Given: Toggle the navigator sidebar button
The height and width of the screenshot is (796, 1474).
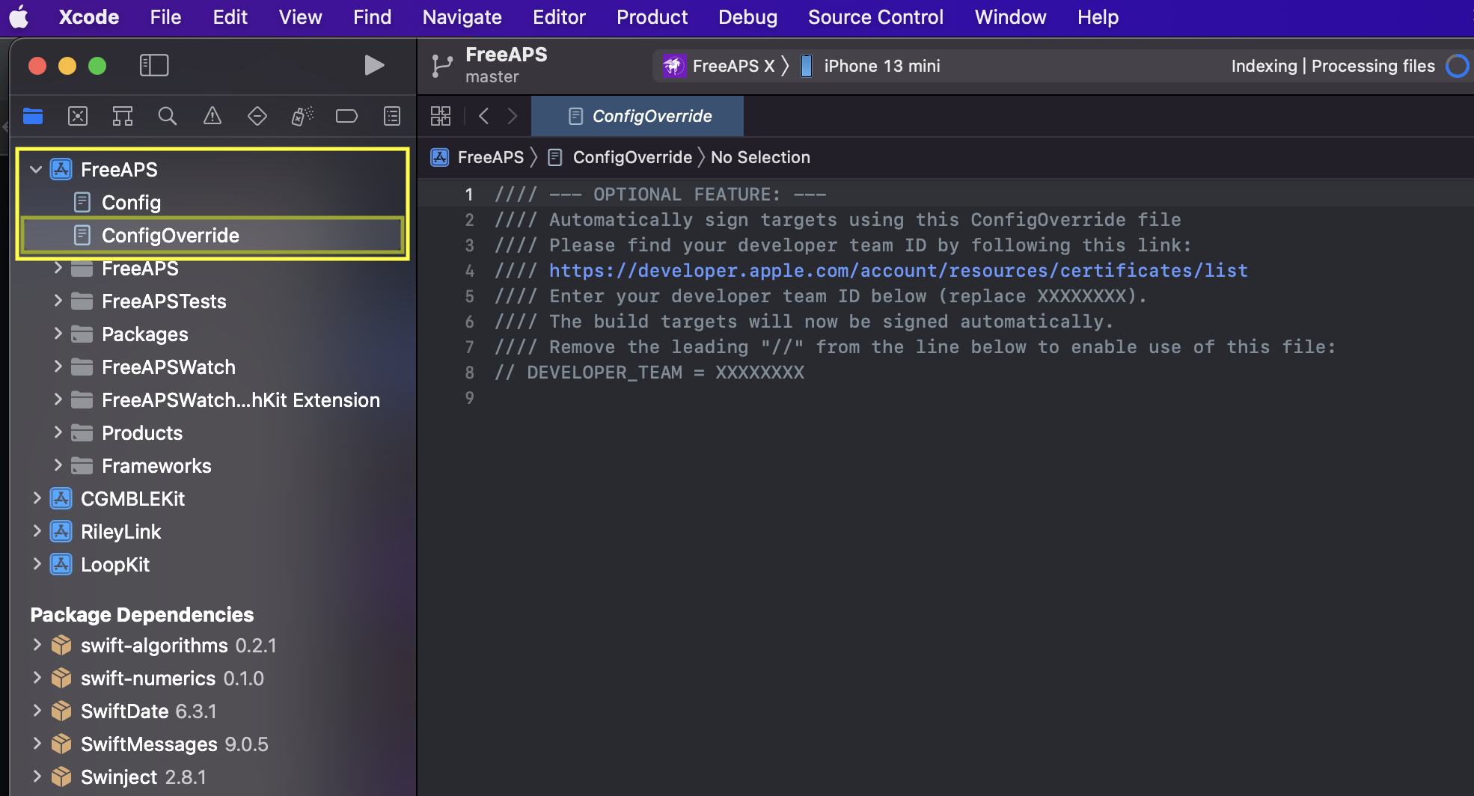Looking at the screenshot, I should tap(154, 65).
